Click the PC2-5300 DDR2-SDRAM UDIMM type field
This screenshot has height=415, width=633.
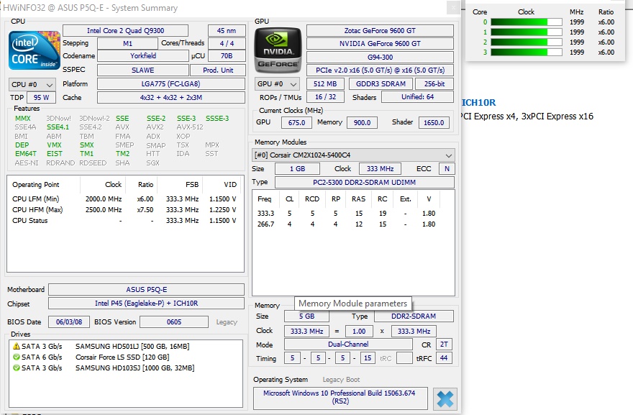pos(365,183)
